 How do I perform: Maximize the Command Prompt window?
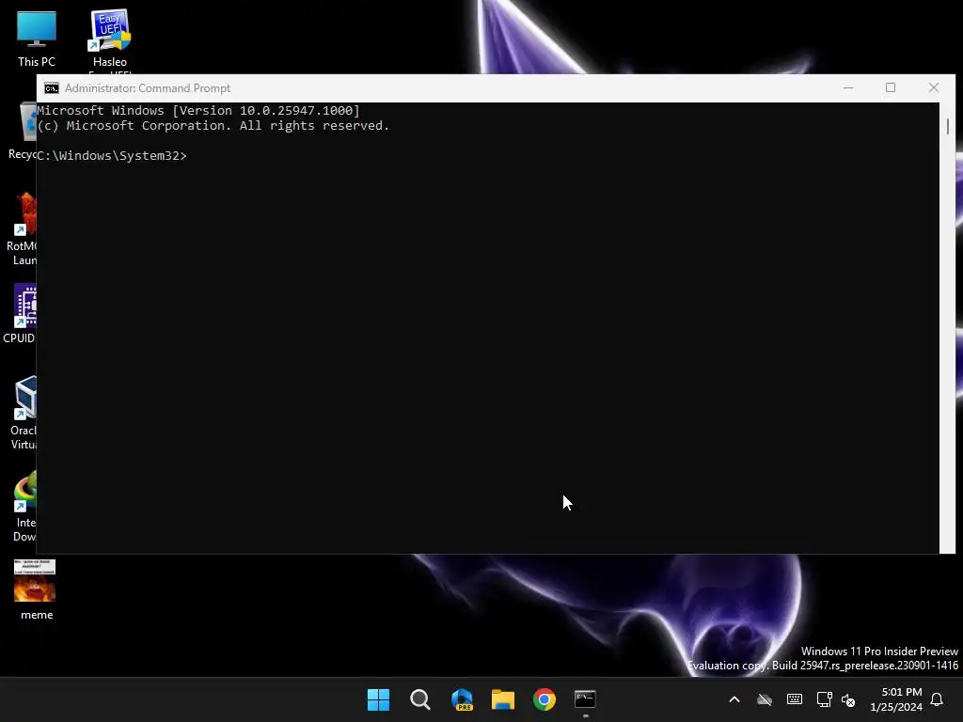pyautogui.click(x=891, y=87)
